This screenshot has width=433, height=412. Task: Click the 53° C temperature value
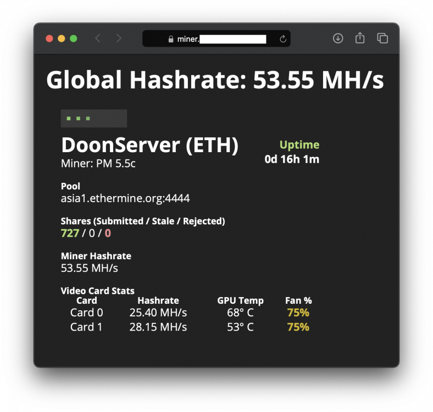240,327
